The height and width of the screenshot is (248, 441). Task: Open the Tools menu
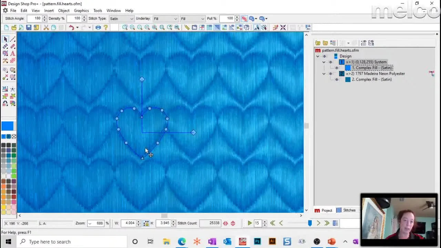point(98,11)
